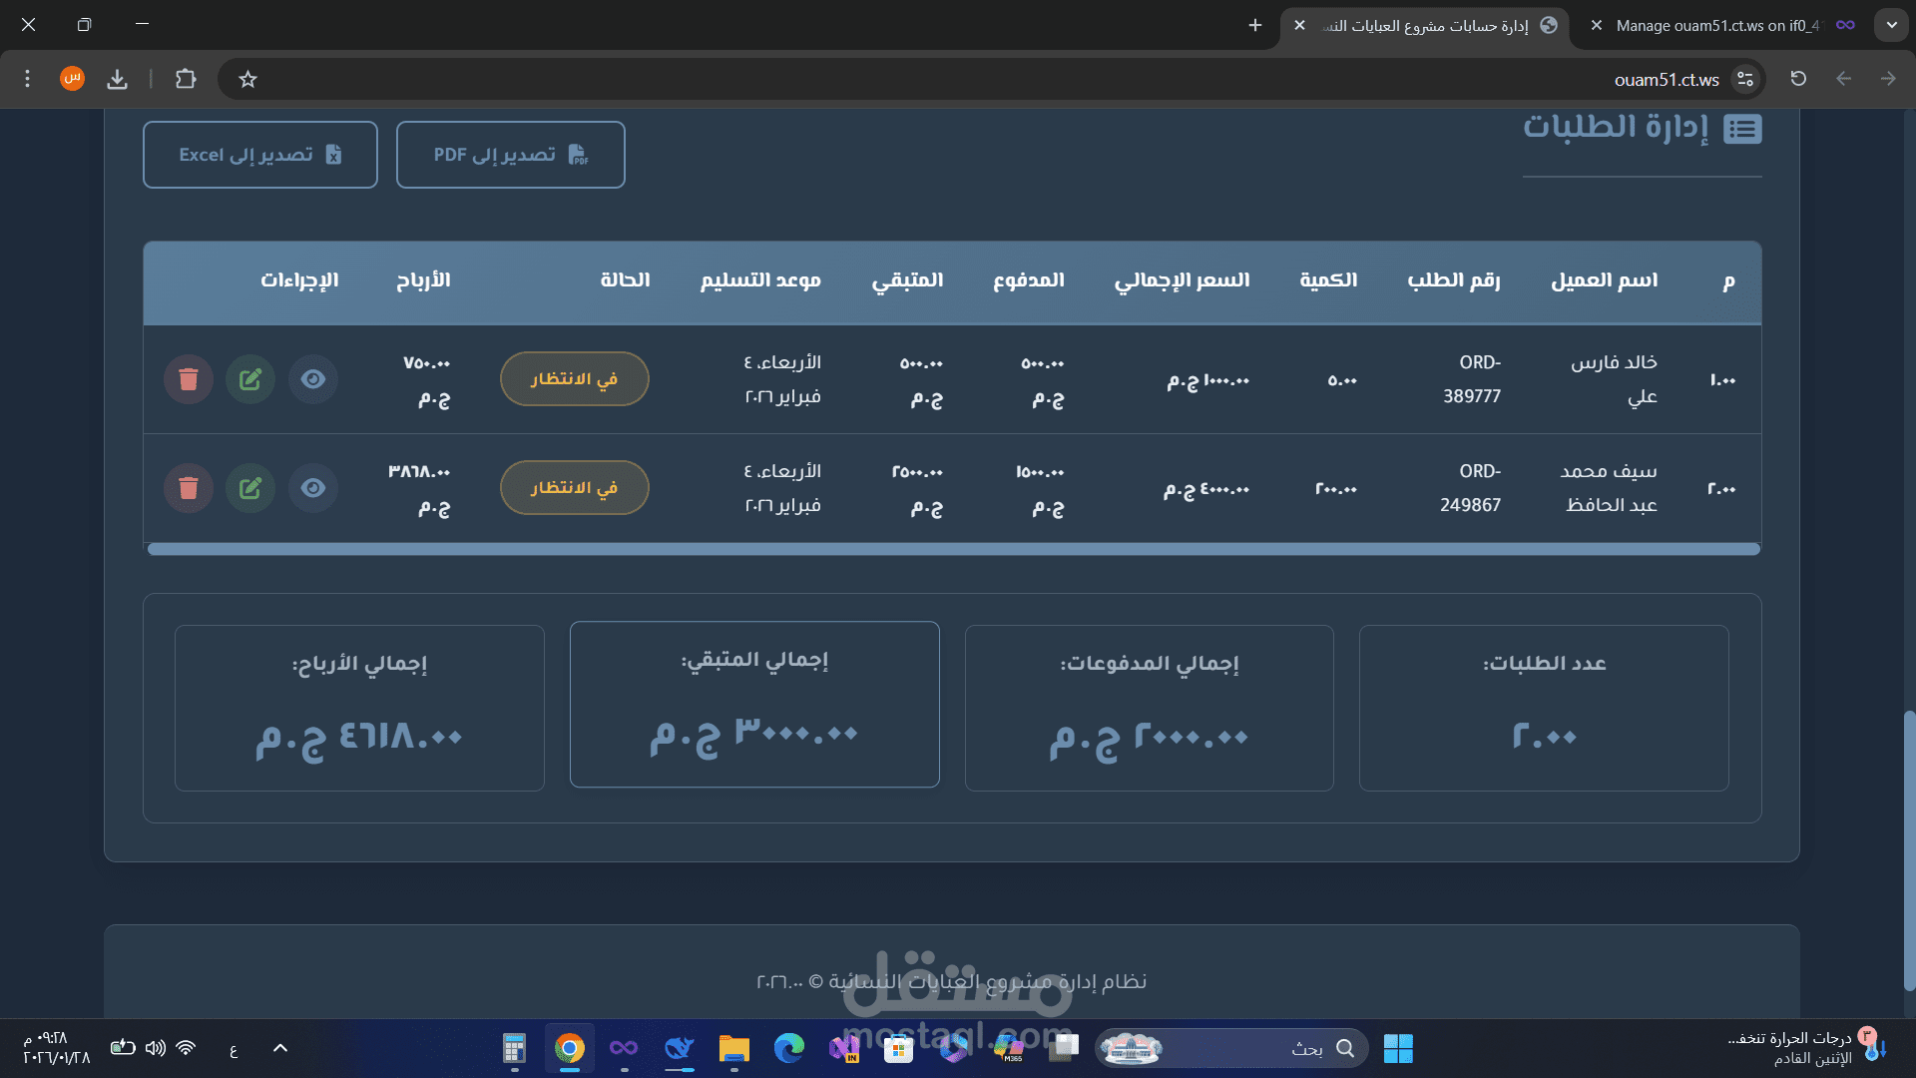Open the Chrome tab search dropdown arrow
Image resolution: width=1916 pixels, height=1078 pixels.
click(x=1891, y=25)
